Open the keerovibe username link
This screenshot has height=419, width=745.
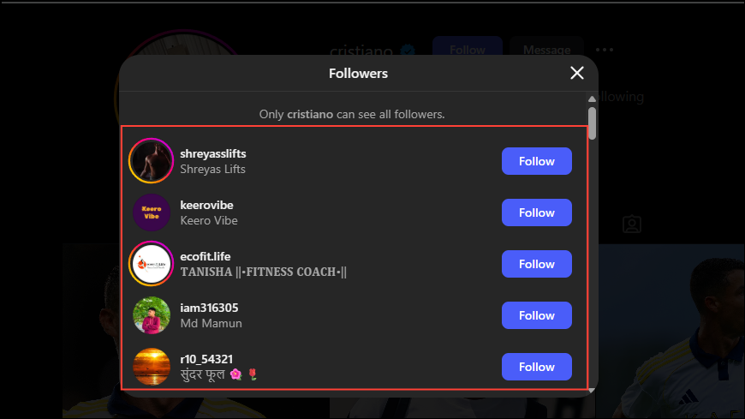[x=206, y=205]
